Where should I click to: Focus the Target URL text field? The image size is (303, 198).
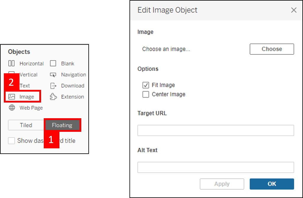coord(215,130)
